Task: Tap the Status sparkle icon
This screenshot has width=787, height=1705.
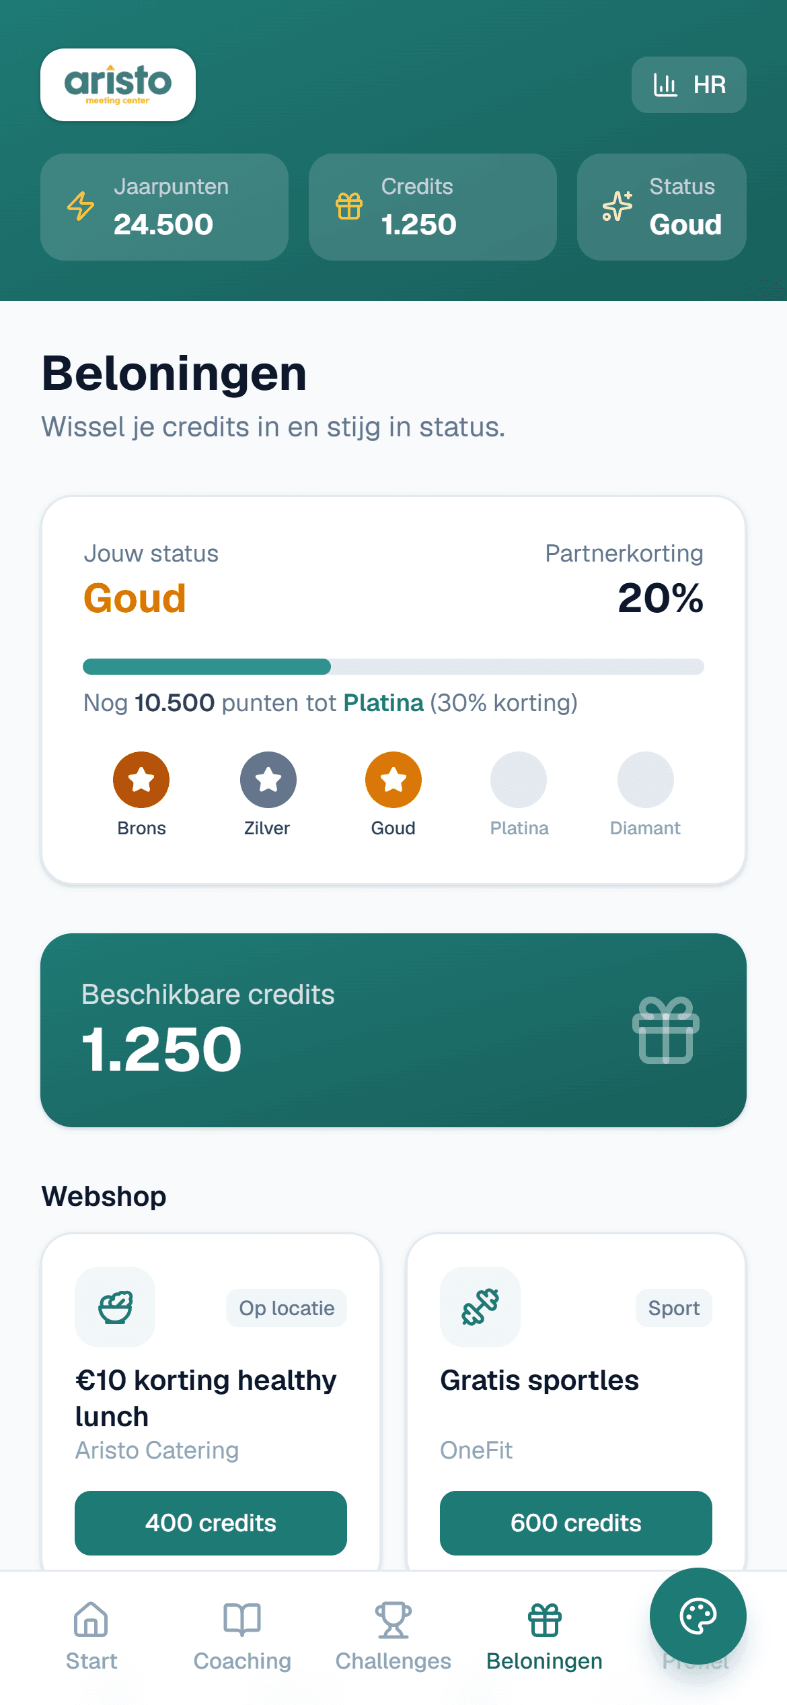Action: (617, 206)
